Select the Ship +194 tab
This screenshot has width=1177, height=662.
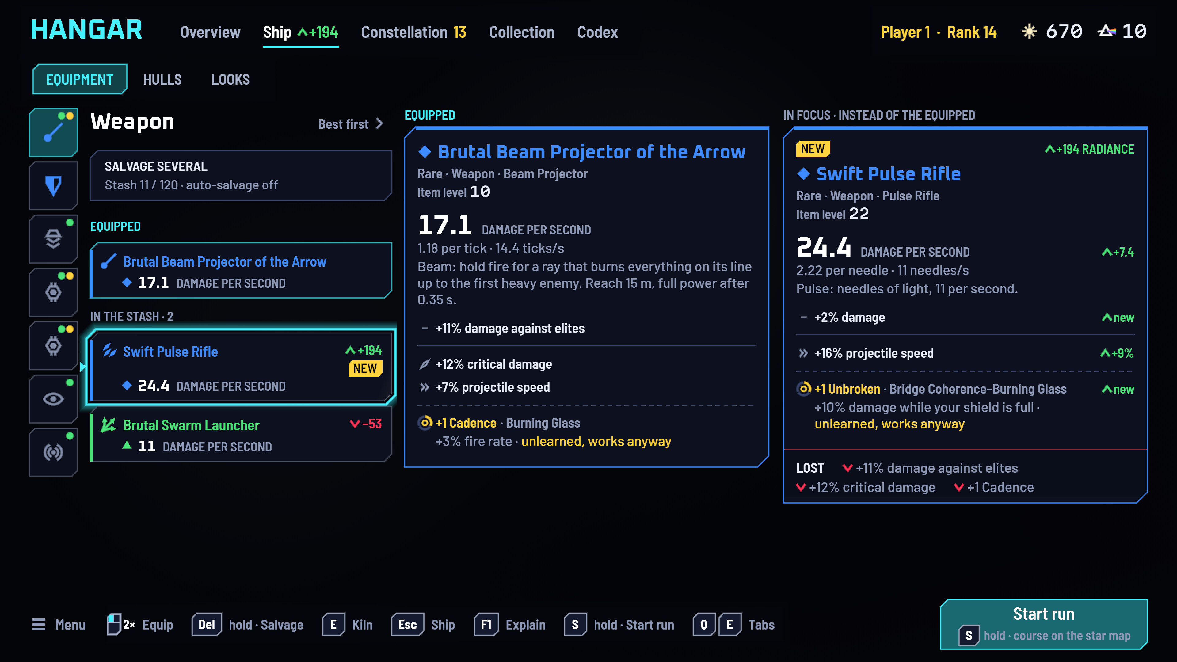pyautogui.click(x=301, y=32)
